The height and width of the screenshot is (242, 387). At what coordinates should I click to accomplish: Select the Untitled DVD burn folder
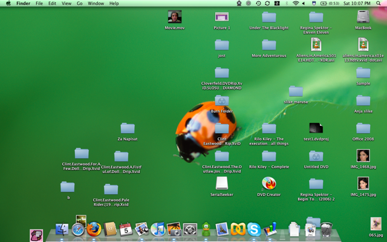[316, 156]
